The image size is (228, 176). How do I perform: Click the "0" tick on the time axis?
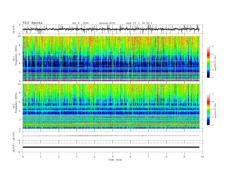pos(23,157)
